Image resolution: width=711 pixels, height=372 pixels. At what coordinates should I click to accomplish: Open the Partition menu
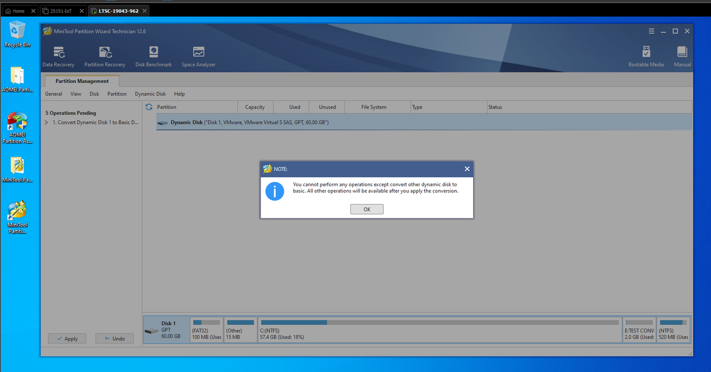pos(117,94)
